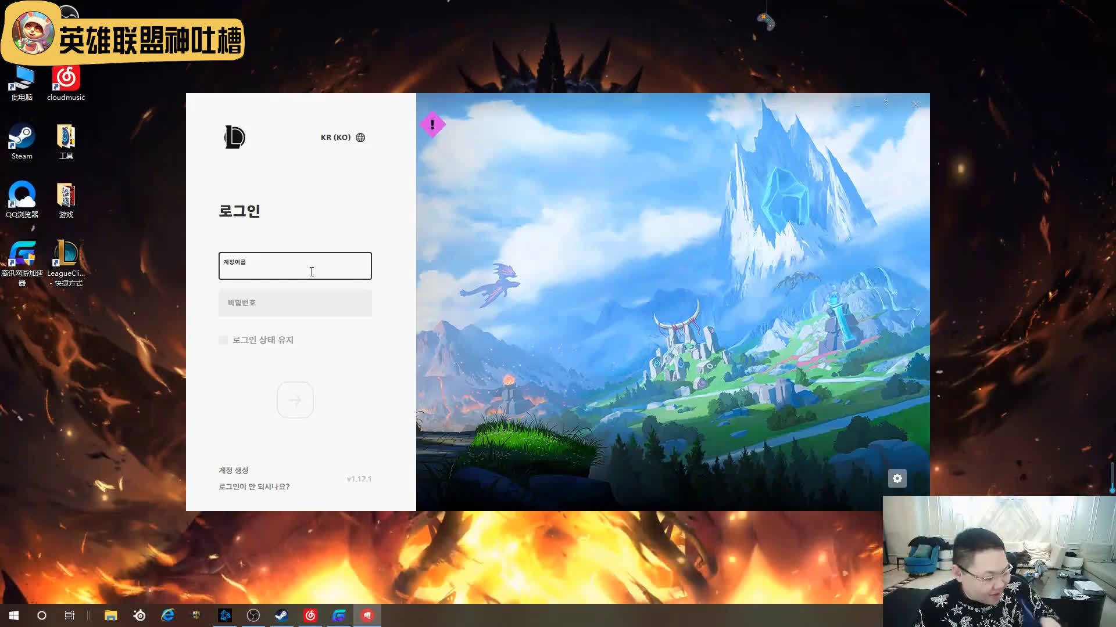Click the question mark help icon
The image size is (1116, 627).
click(x=886, y=105)
